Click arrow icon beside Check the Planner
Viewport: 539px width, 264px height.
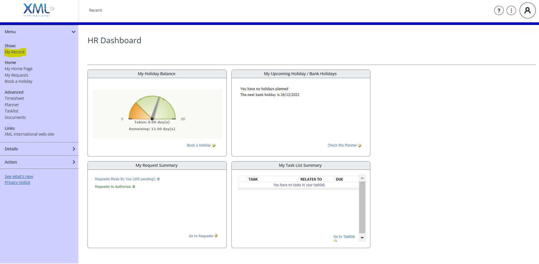pos(359,145)
